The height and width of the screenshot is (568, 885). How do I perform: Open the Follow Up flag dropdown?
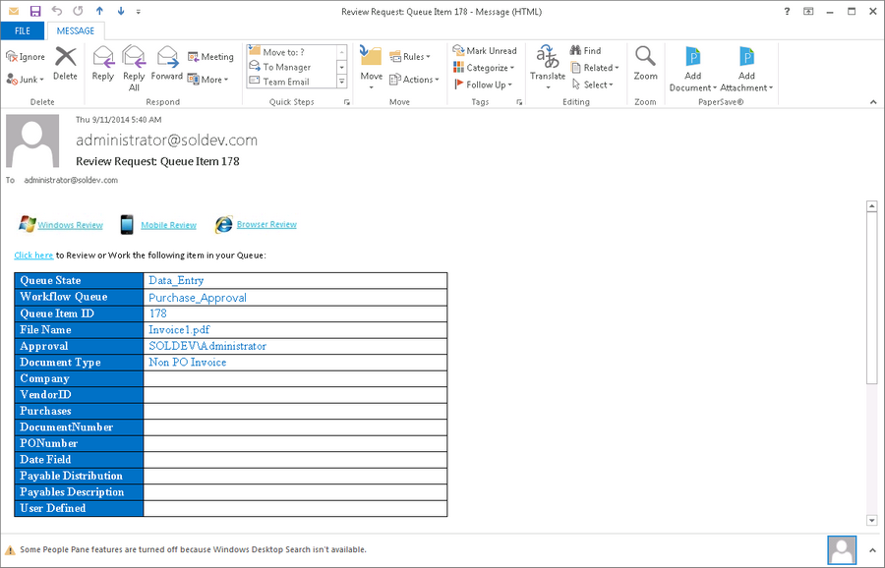click(x=483, y=85)
